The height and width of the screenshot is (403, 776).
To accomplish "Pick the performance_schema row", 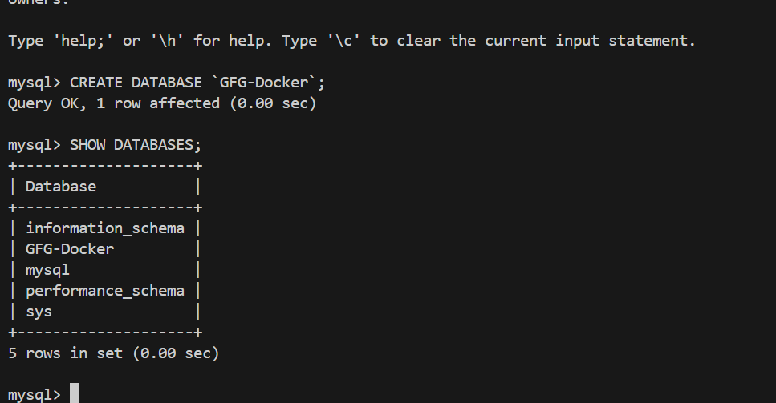I will tap(104, 291).
